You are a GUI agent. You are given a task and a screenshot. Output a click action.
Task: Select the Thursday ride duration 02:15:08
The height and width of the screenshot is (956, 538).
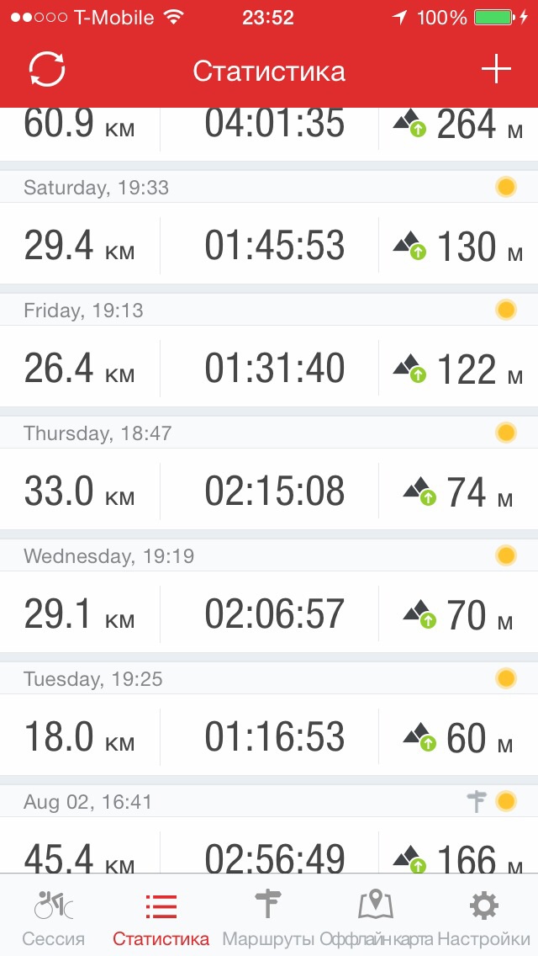tap(274, 491)
